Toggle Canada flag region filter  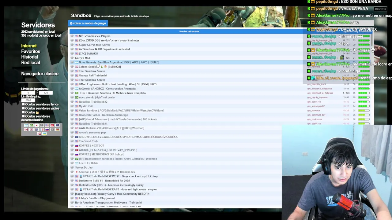click(26, 130)
